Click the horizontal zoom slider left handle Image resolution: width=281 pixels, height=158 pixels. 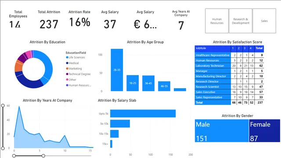click(14, 156)
